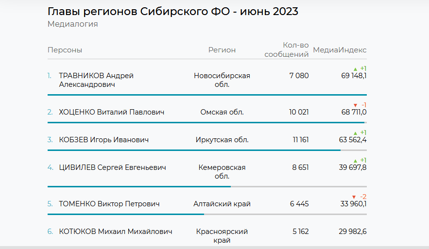Click the Кемеровская обл. region cell

222,172
